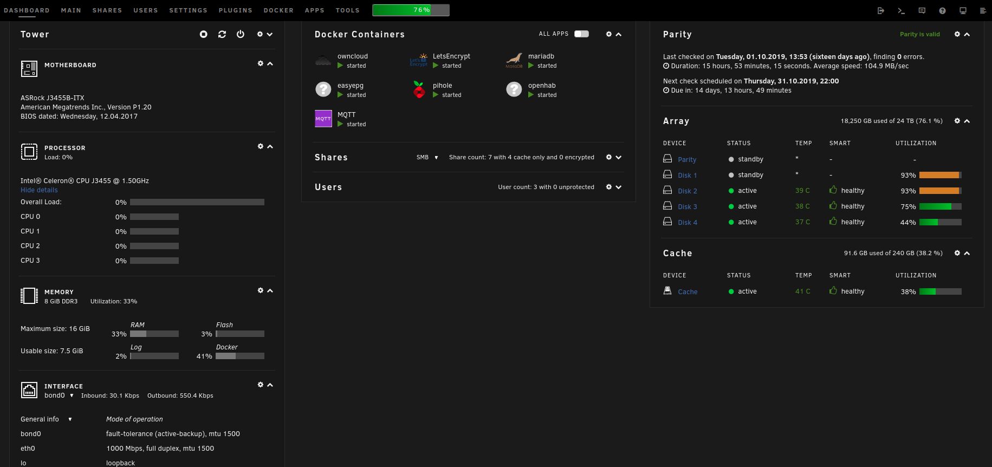This screenshot has width=992, height=467.
Task: Collapse the Memory section
Action: click(x=270, y=290)
